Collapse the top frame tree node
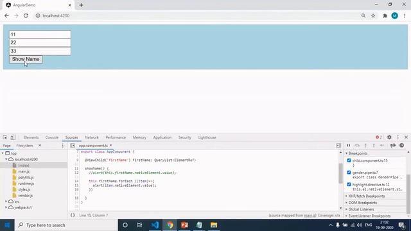The height and width of the screenshot is (231, 411). point(3,153)
